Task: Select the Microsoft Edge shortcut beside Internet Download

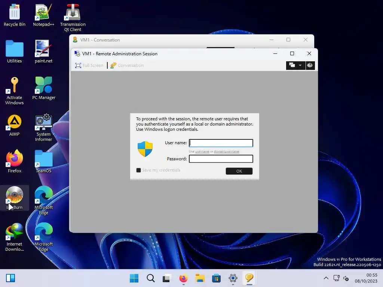Action: click(43, 237)
